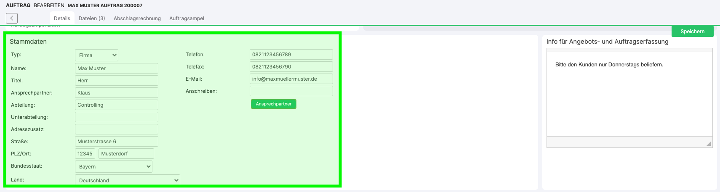Go to the Abschlagsrechnung tab

coord(137,18)
